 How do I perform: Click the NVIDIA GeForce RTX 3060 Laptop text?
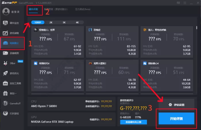(x=52, y=122)
